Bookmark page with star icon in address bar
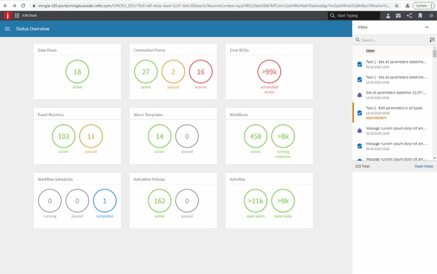Viewport: 437px width, 274px height. coord(396,5)
